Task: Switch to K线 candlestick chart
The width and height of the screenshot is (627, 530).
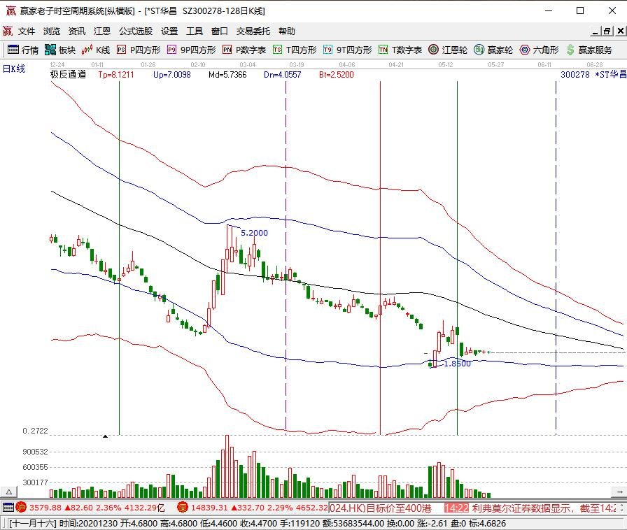Action: 96,50
